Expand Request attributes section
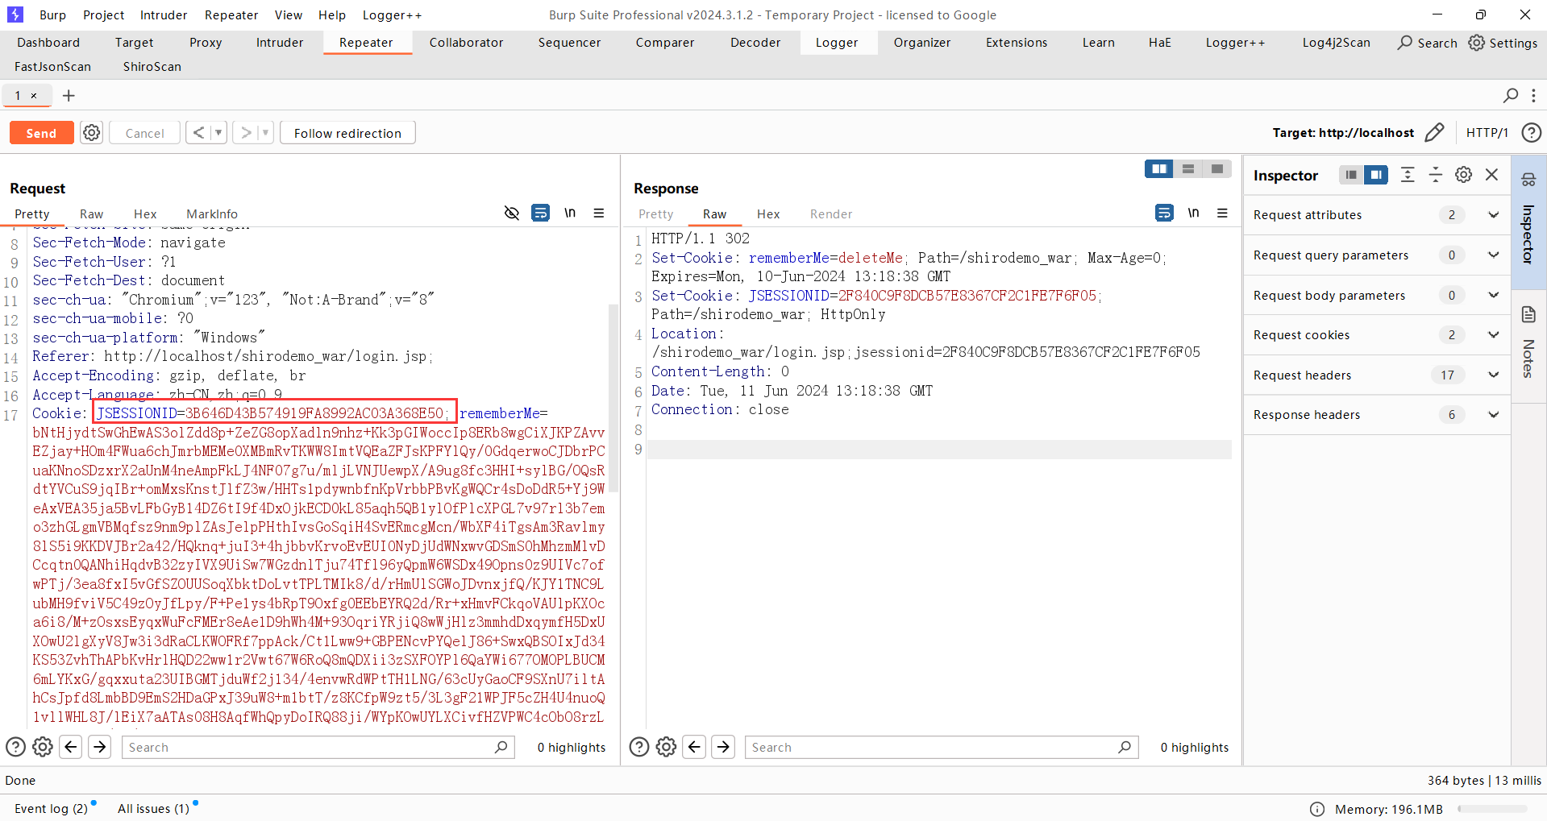 [x=1377, y=215]
